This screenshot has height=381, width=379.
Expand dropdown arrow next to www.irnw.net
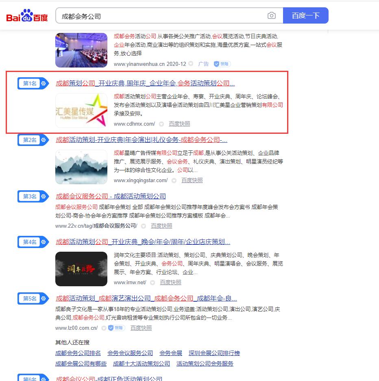pos(152,283)
